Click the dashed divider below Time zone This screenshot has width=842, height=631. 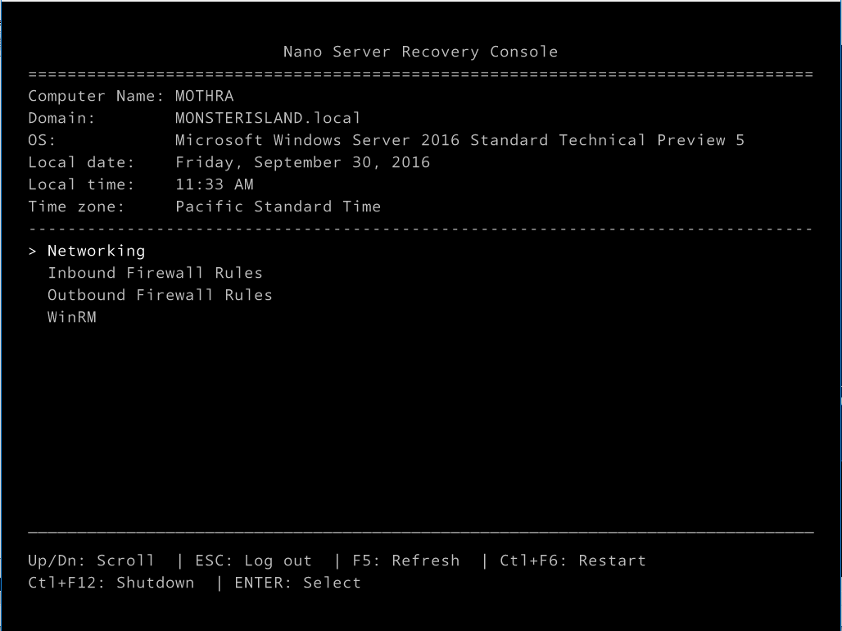click(x=420, y=228)
